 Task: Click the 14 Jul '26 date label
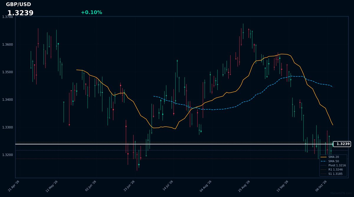click(x=167, y=186)
